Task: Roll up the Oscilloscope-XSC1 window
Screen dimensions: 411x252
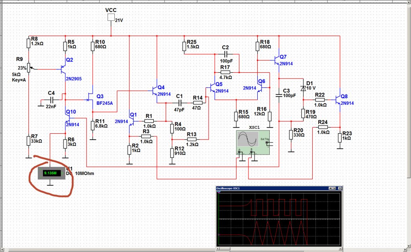Action: tap(331, 188)
